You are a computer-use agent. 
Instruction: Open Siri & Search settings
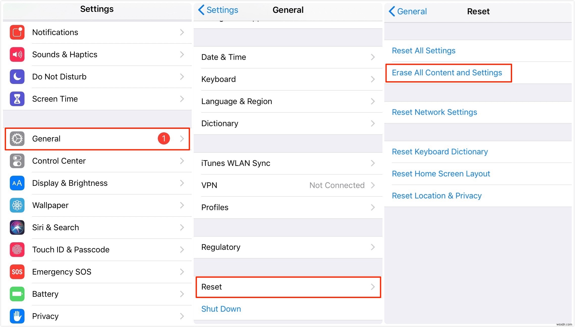[x=97, y=228]
